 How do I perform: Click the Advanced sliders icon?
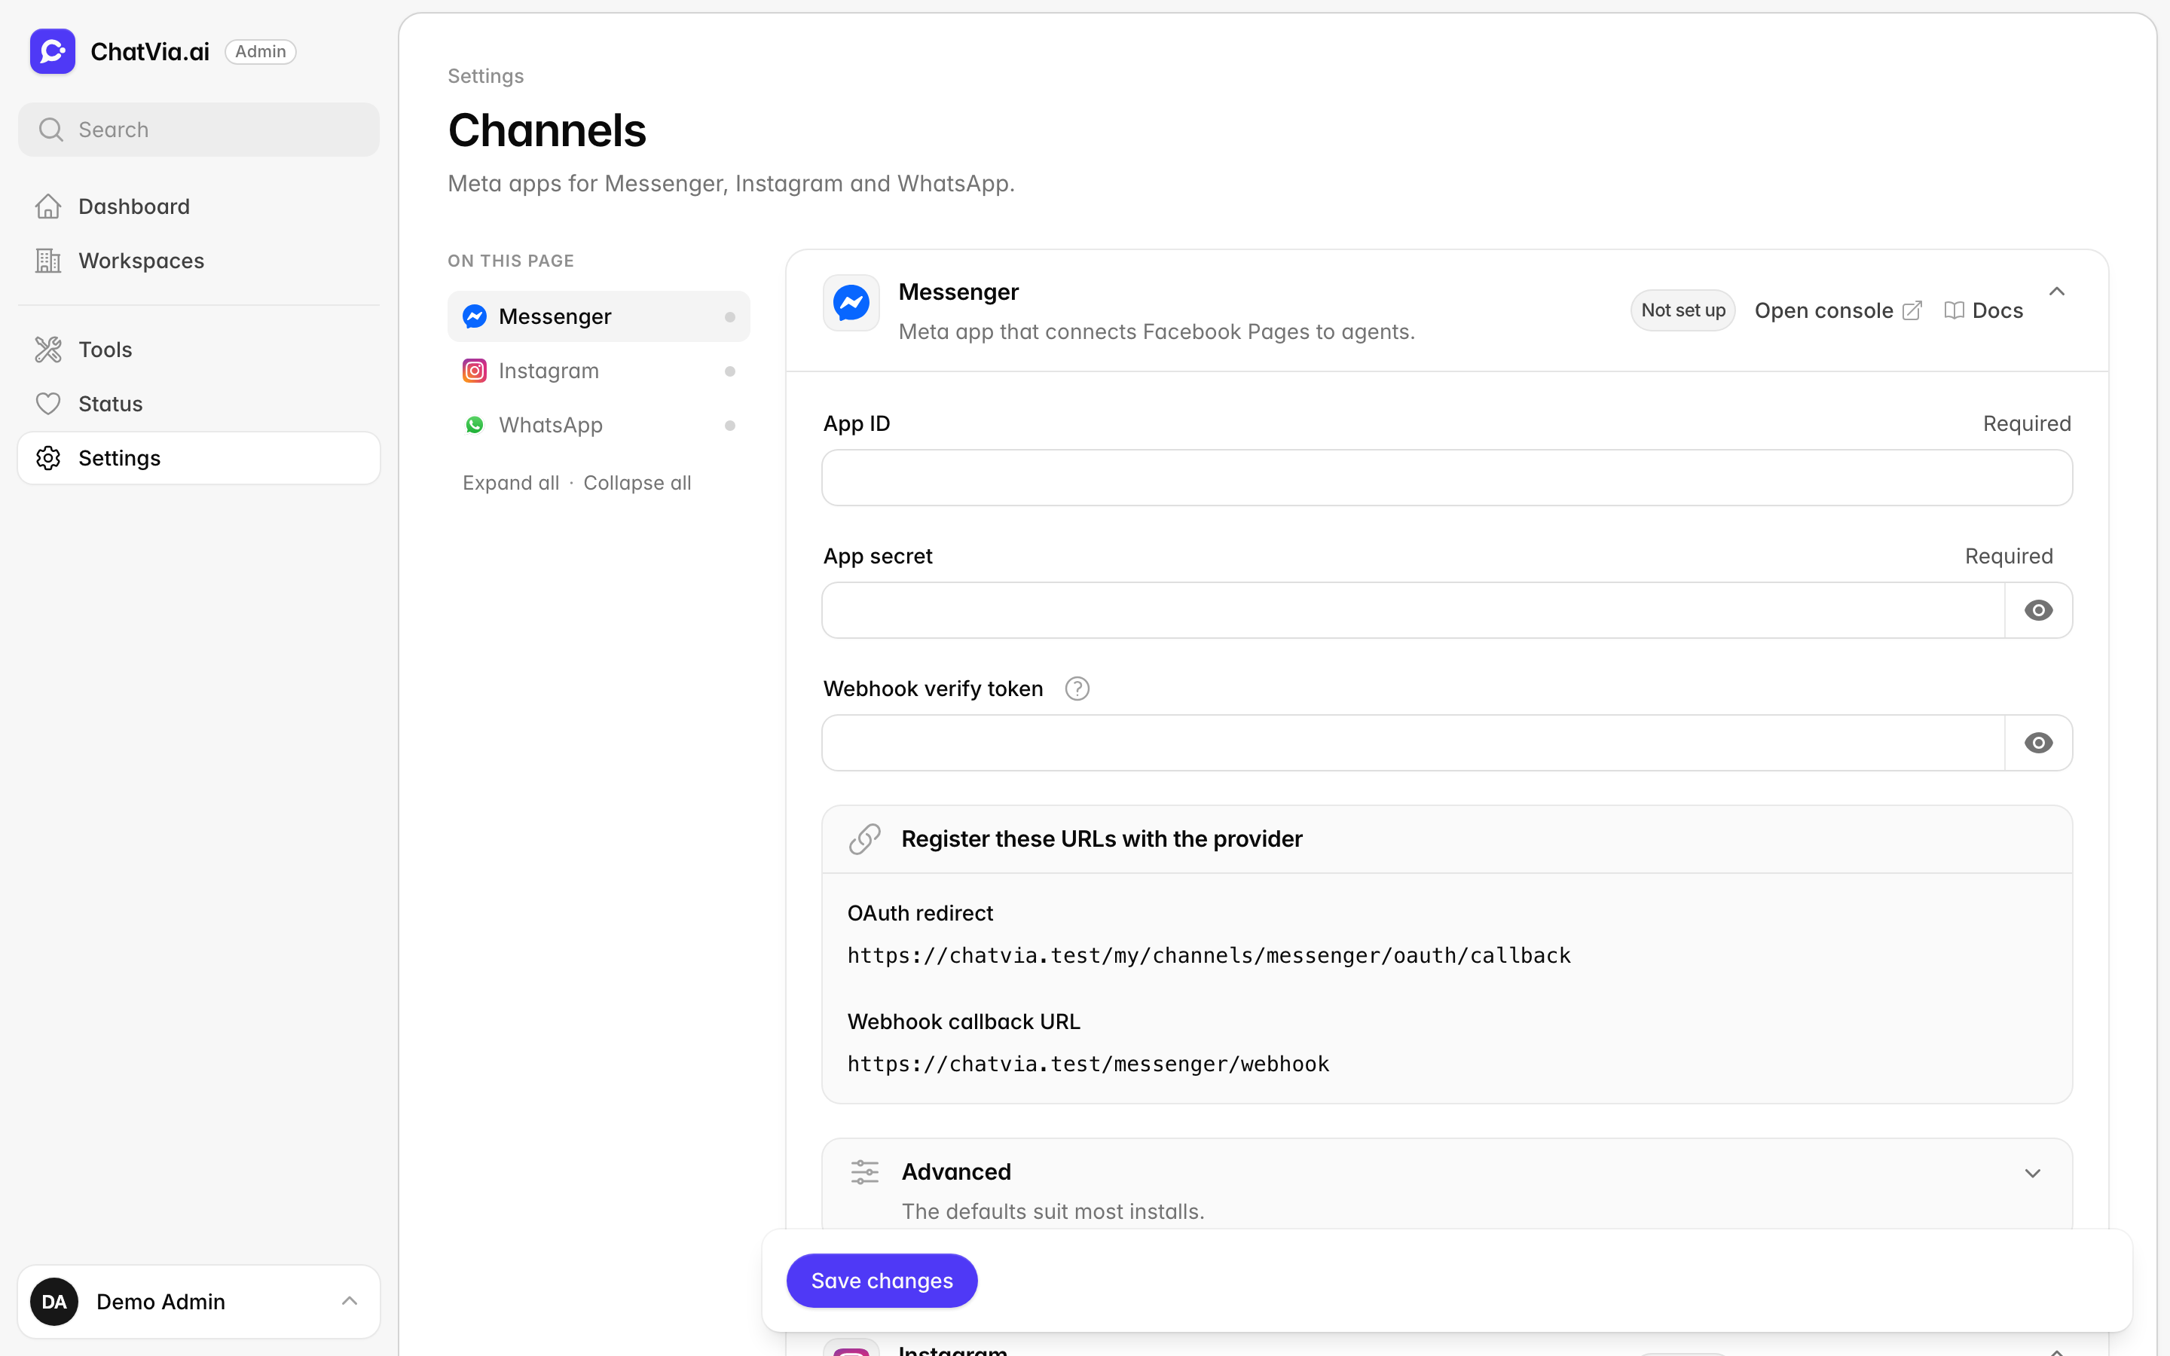(865, 1172)
